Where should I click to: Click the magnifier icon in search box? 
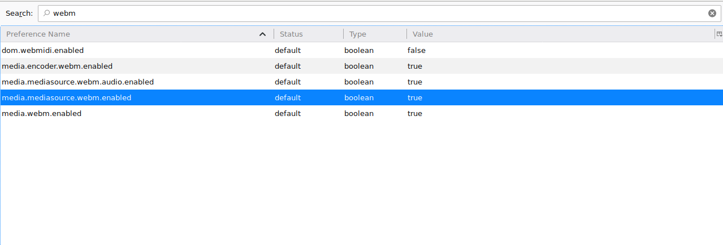point(46,14)
